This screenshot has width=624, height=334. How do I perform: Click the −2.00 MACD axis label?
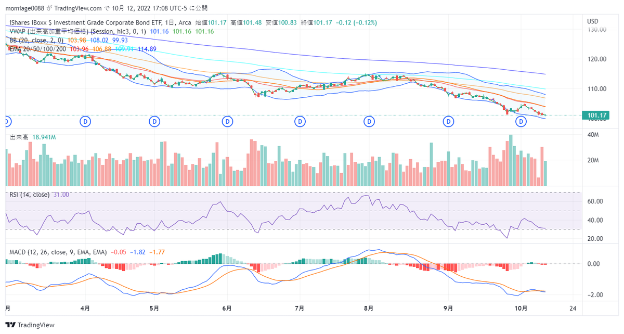(595, 295)
